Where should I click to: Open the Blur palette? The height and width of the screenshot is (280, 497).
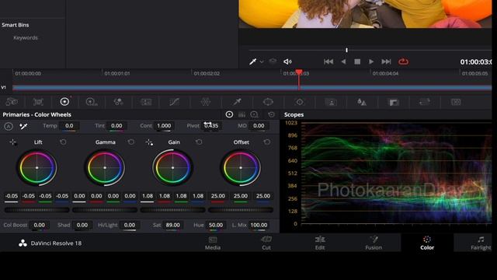tap(362, 102)
